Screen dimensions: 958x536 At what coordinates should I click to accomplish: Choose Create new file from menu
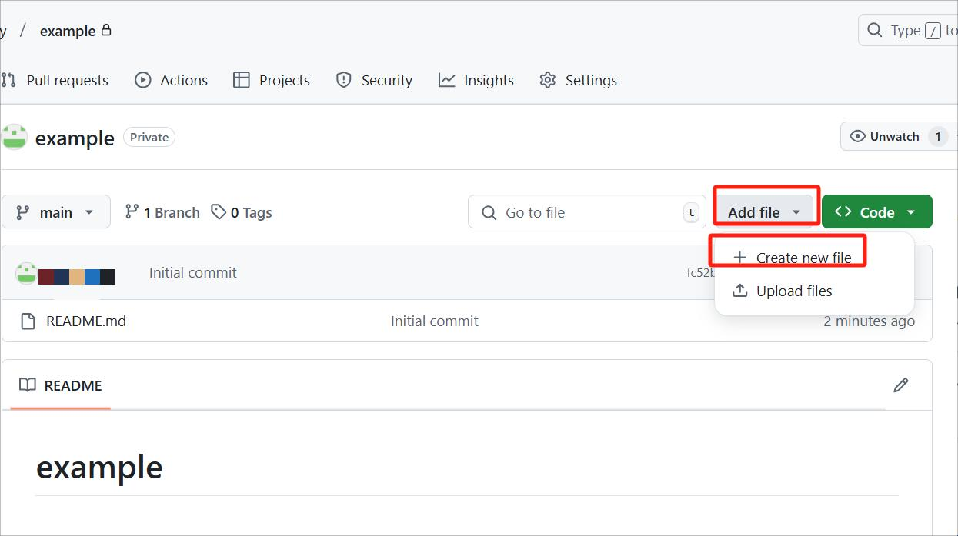[814, 258]
